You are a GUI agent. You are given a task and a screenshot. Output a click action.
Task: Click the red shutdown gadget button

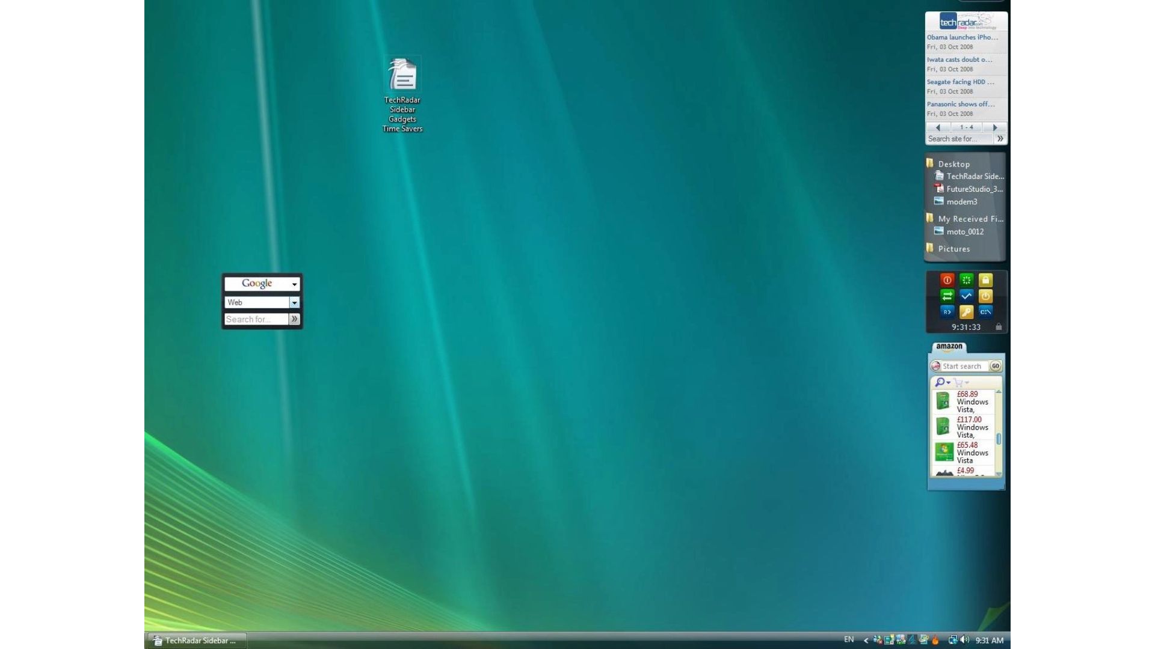[x=947, y=280]
